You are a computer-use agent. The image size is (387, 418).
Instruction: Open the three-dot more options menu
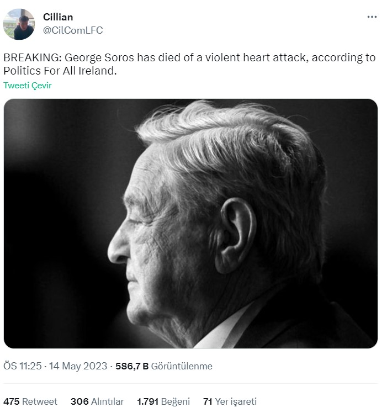pyautogui.click(x=372, y=17)
